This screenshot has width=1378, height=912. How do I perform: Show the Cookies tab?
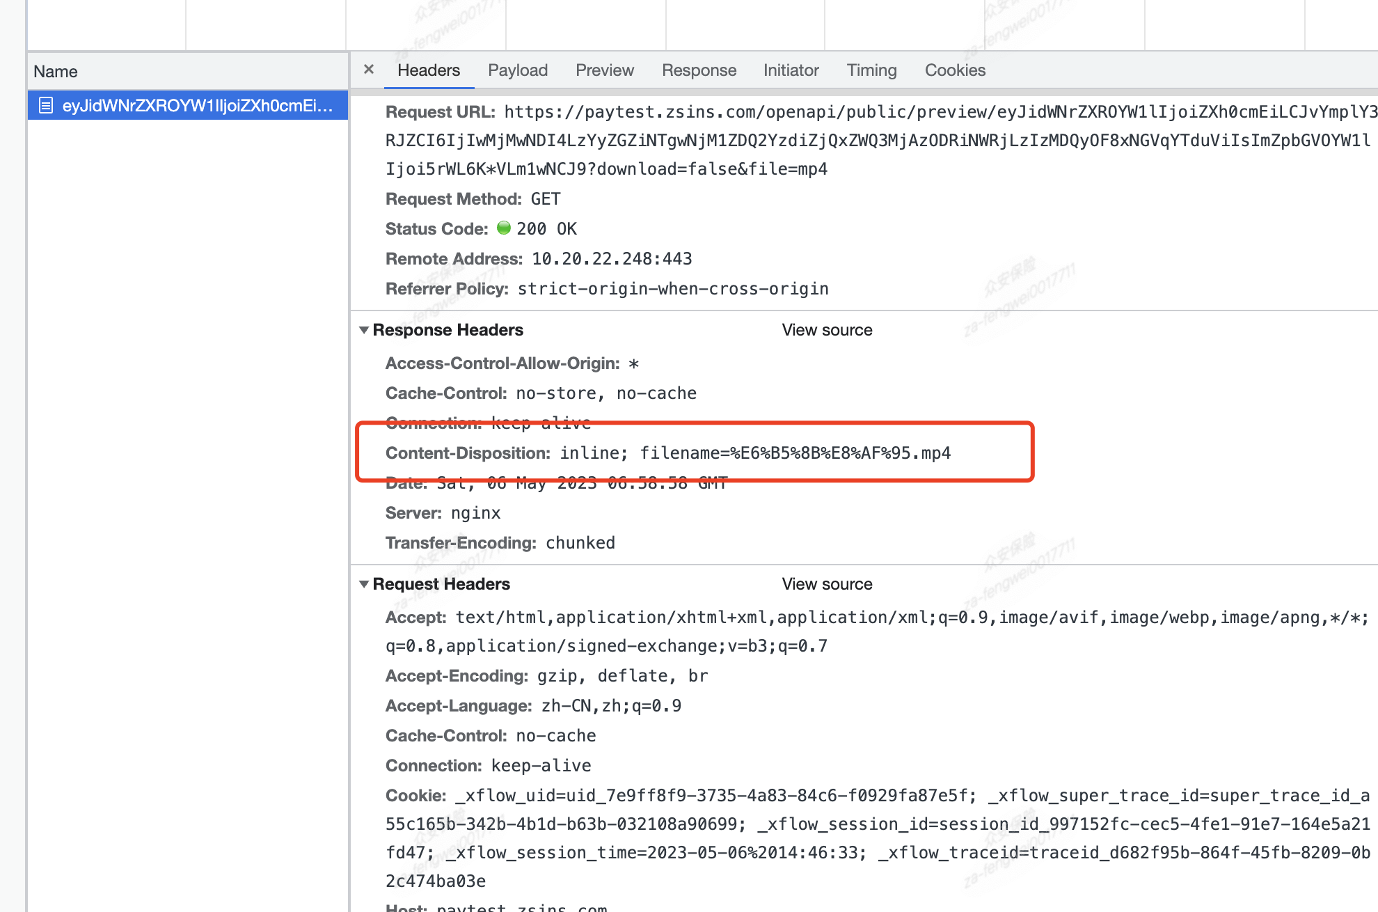955,70
